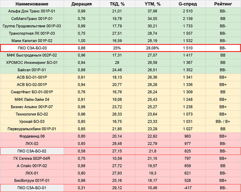Click the 28,08% YTM cell
This screenshot has width=241, height=192.
153,48
